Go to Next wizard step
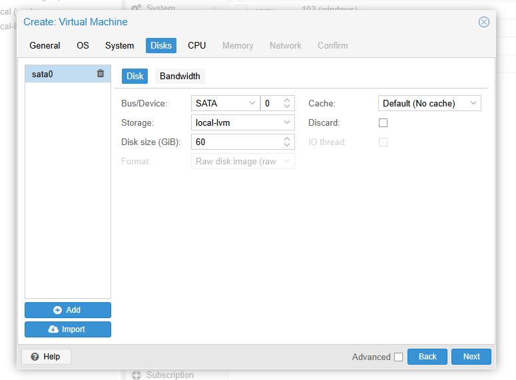This screenshot has height=380, width=516. click(x=471, y=357)
